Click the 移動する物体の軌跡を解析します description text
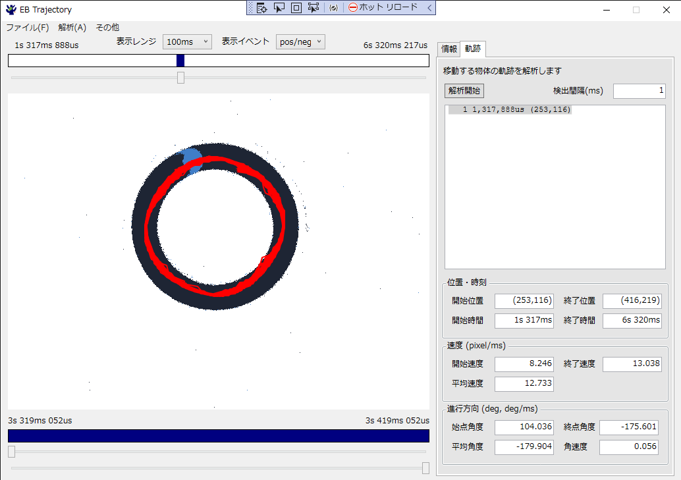The width and height of the screenshot is (681, 480). 502,71
